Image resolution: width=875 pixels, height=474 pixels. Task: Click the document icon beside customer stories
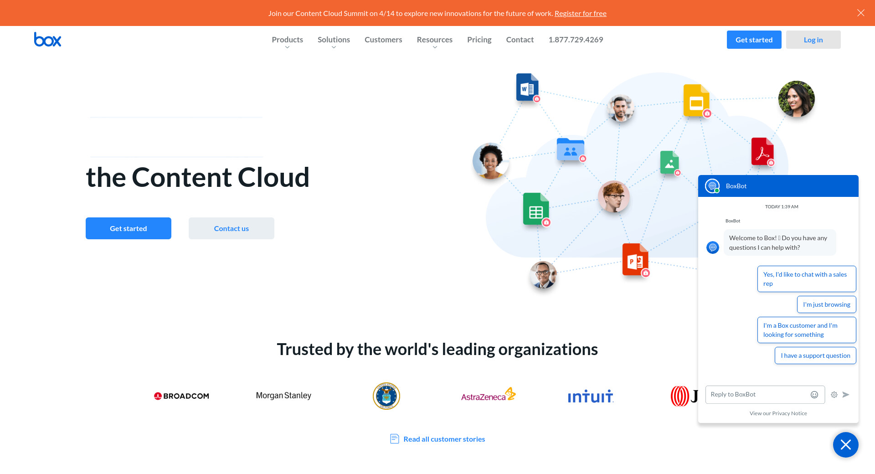pos(395,439)
